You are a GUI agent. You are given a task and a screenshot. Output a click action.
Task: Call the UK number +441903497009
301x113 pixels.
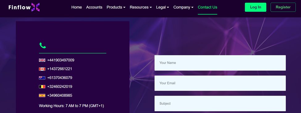[x=61, y=60]
